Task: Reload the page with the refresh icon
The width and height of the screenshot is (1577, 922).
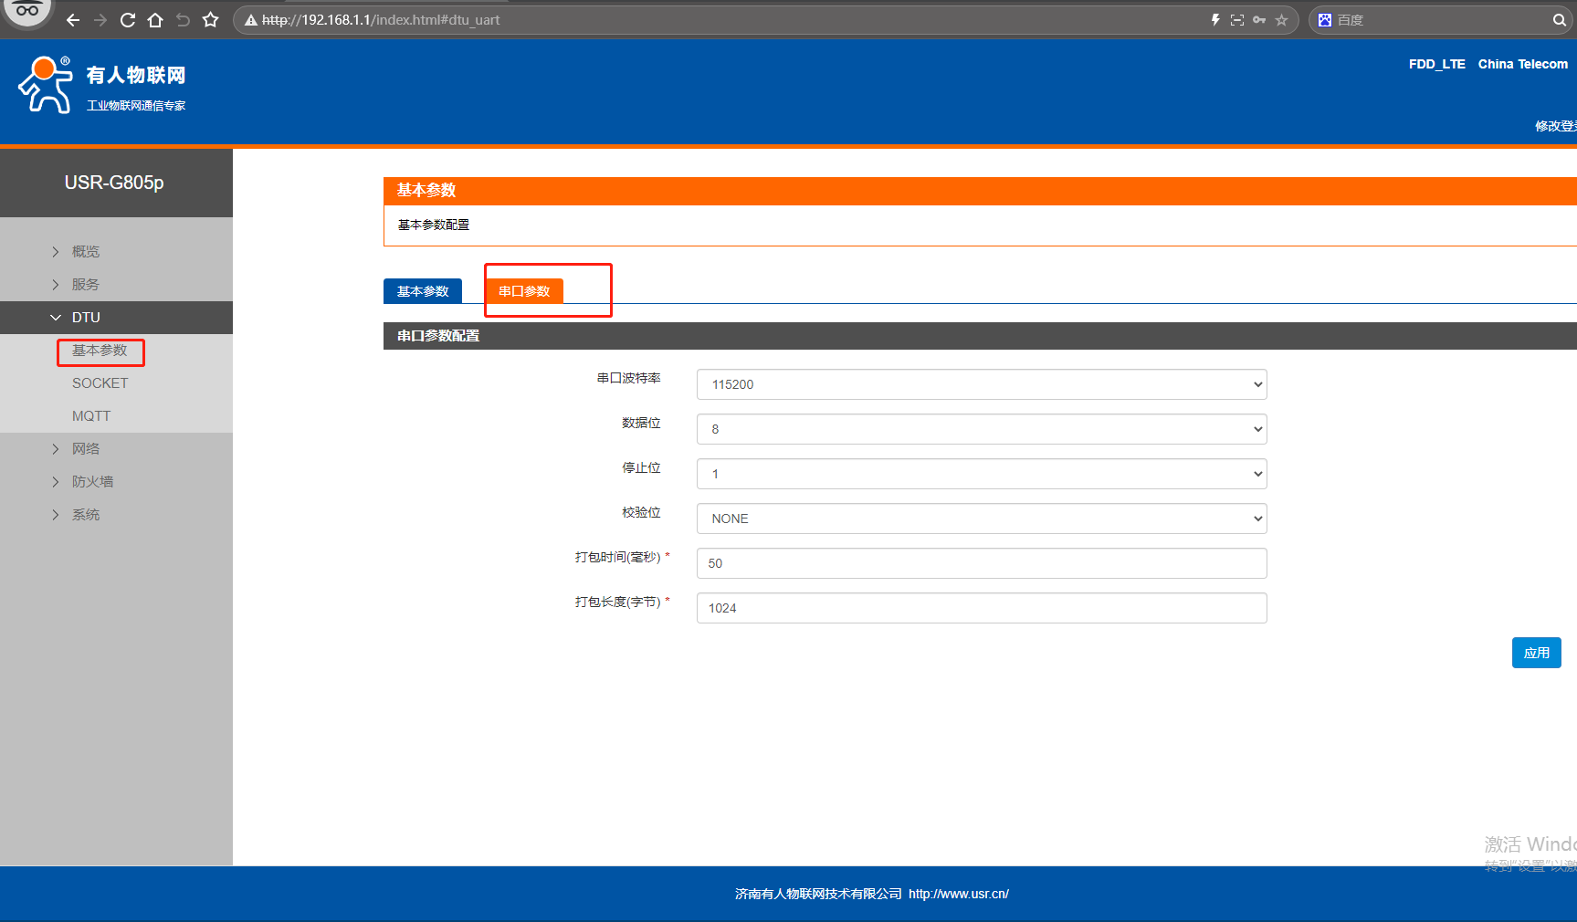Action: pos(128,20)
